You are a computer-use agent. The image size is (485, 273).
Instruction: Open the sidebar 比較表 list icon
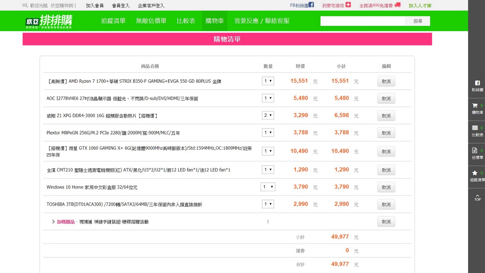475,128
